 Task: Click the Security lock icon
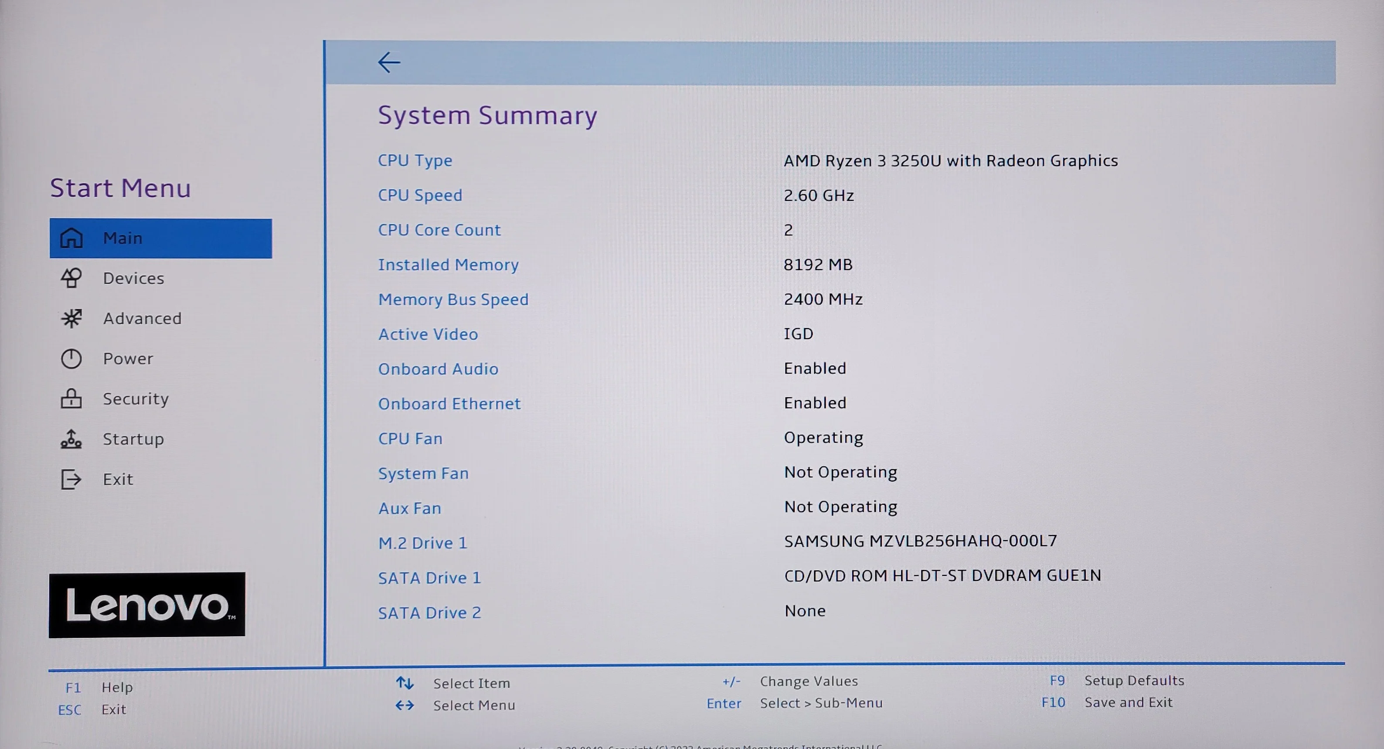[x=71, y=398]
